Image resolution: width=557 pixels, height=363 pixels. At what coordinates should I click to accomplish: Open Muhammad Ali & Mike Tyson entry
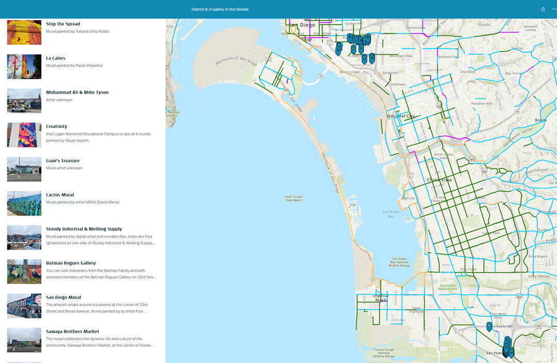pyautogui.click(x=77, y=92)
